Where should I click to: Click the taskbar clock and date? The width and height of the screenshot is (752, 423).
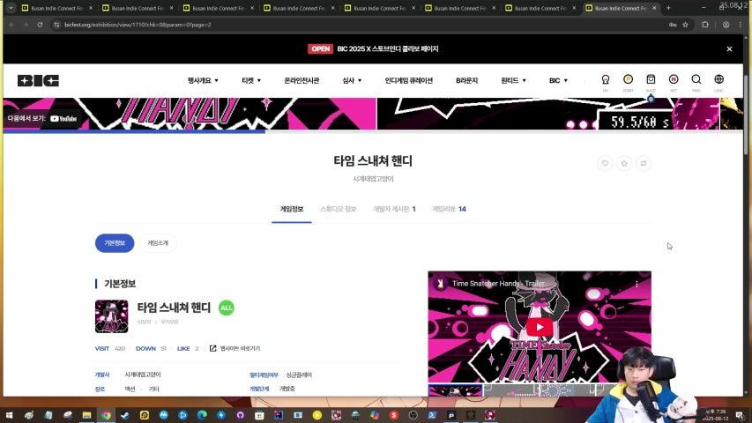[715, 415]
